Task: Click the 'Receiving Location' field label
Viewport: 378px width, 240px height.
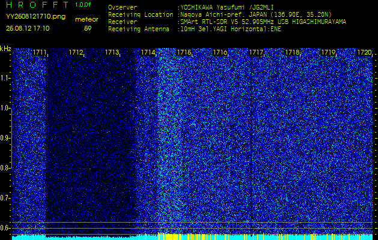Action: (141, 14)
